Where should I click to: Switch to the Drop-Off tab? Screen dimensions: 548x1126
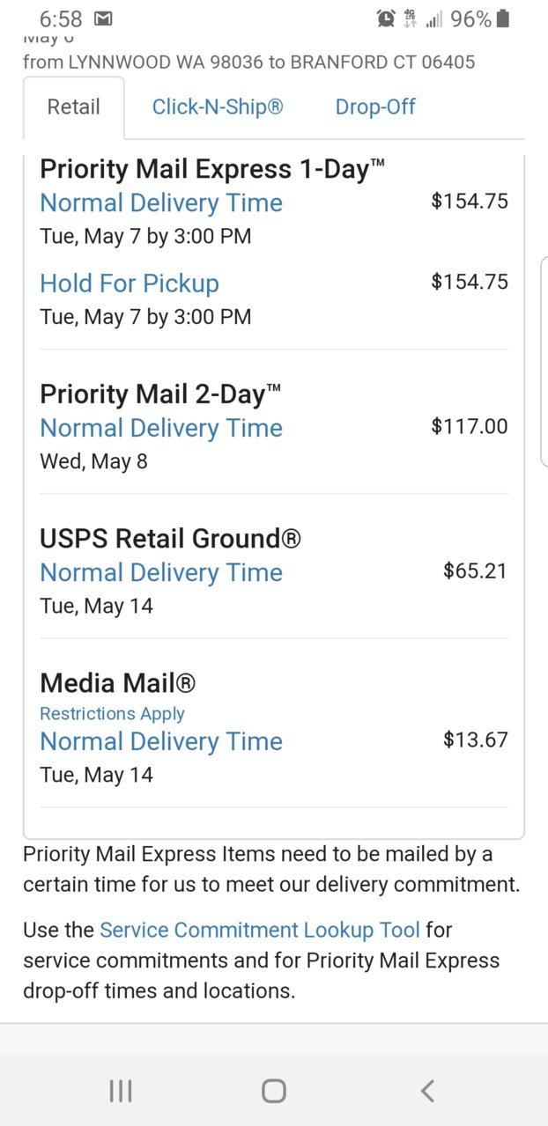(375, 107)
